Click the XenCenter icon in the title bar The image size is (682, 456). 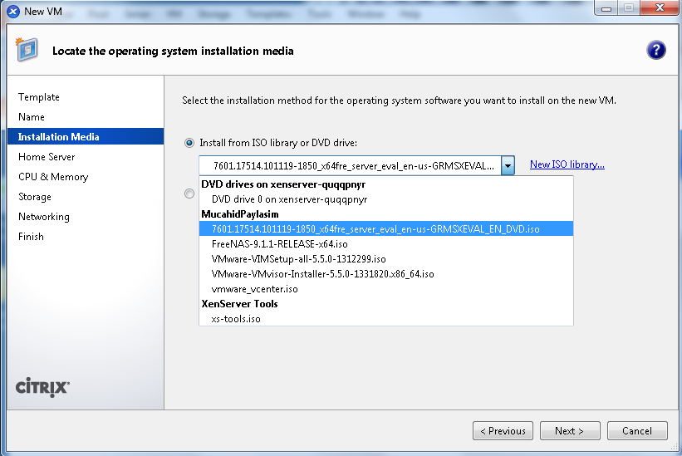[13, 12]
